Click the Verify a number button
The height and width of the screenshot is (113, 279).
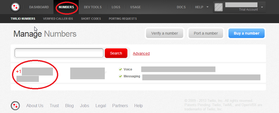tap(165, 33)
